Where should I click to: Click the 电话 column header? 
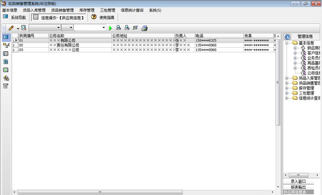[219, 36]
